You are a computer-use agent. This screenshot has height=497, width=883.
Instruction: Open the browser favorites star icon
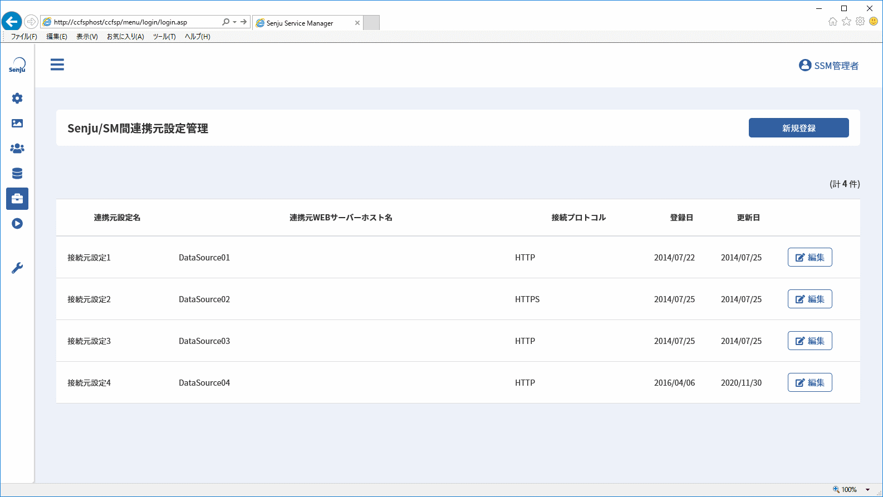coord(847,22)
